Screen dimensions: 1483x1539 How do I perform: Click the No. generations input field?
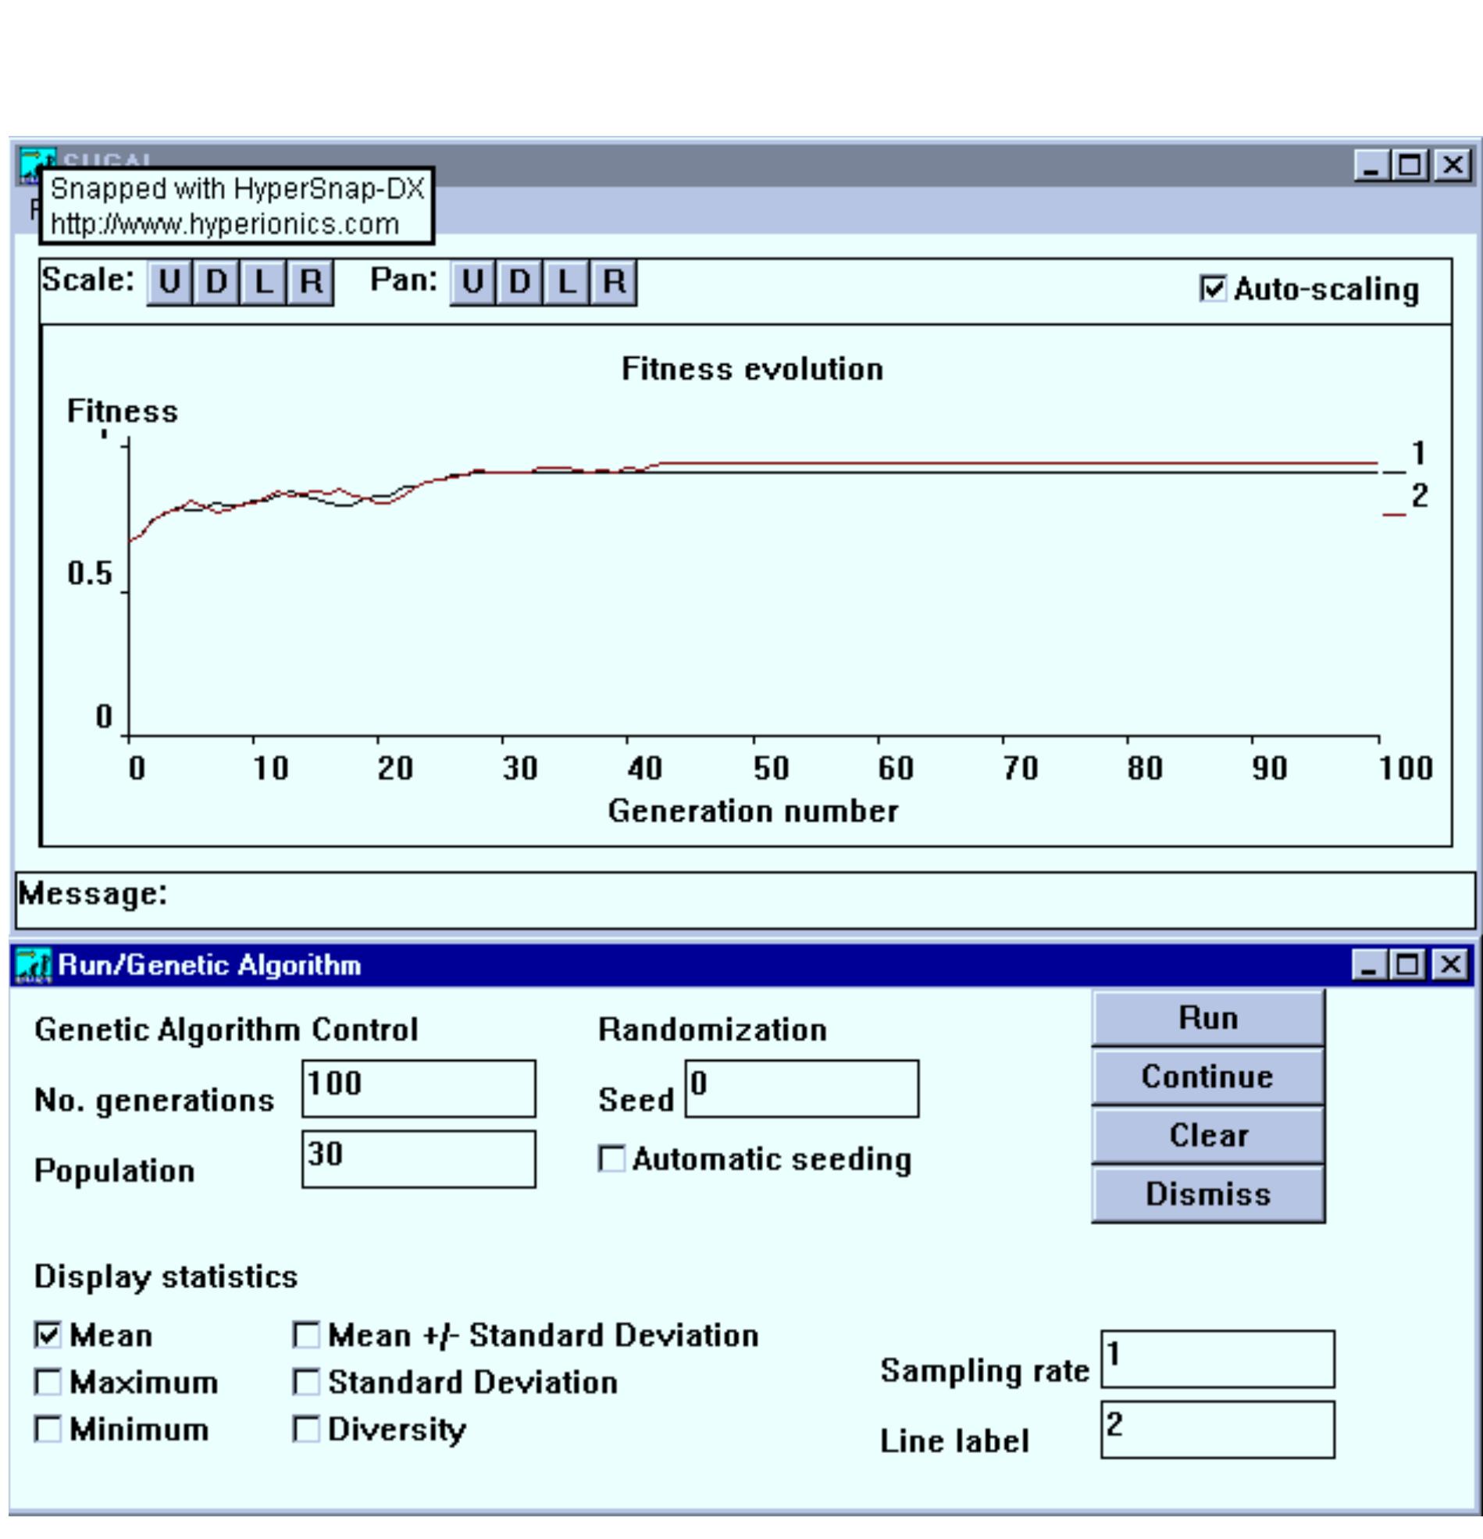[419, 1088]
